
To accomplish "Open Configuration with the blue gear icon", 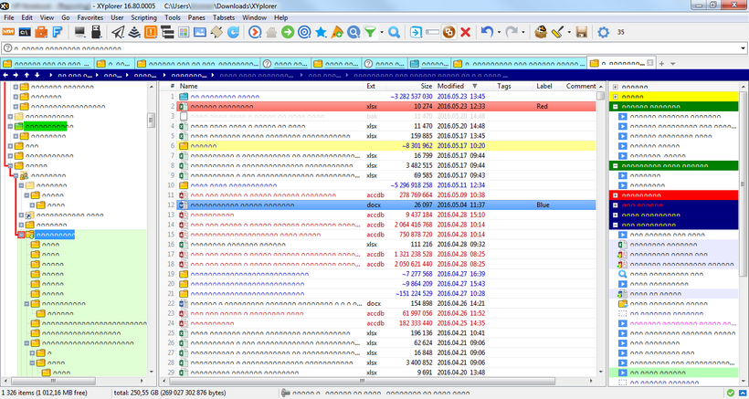I will (x=603, y=33).
